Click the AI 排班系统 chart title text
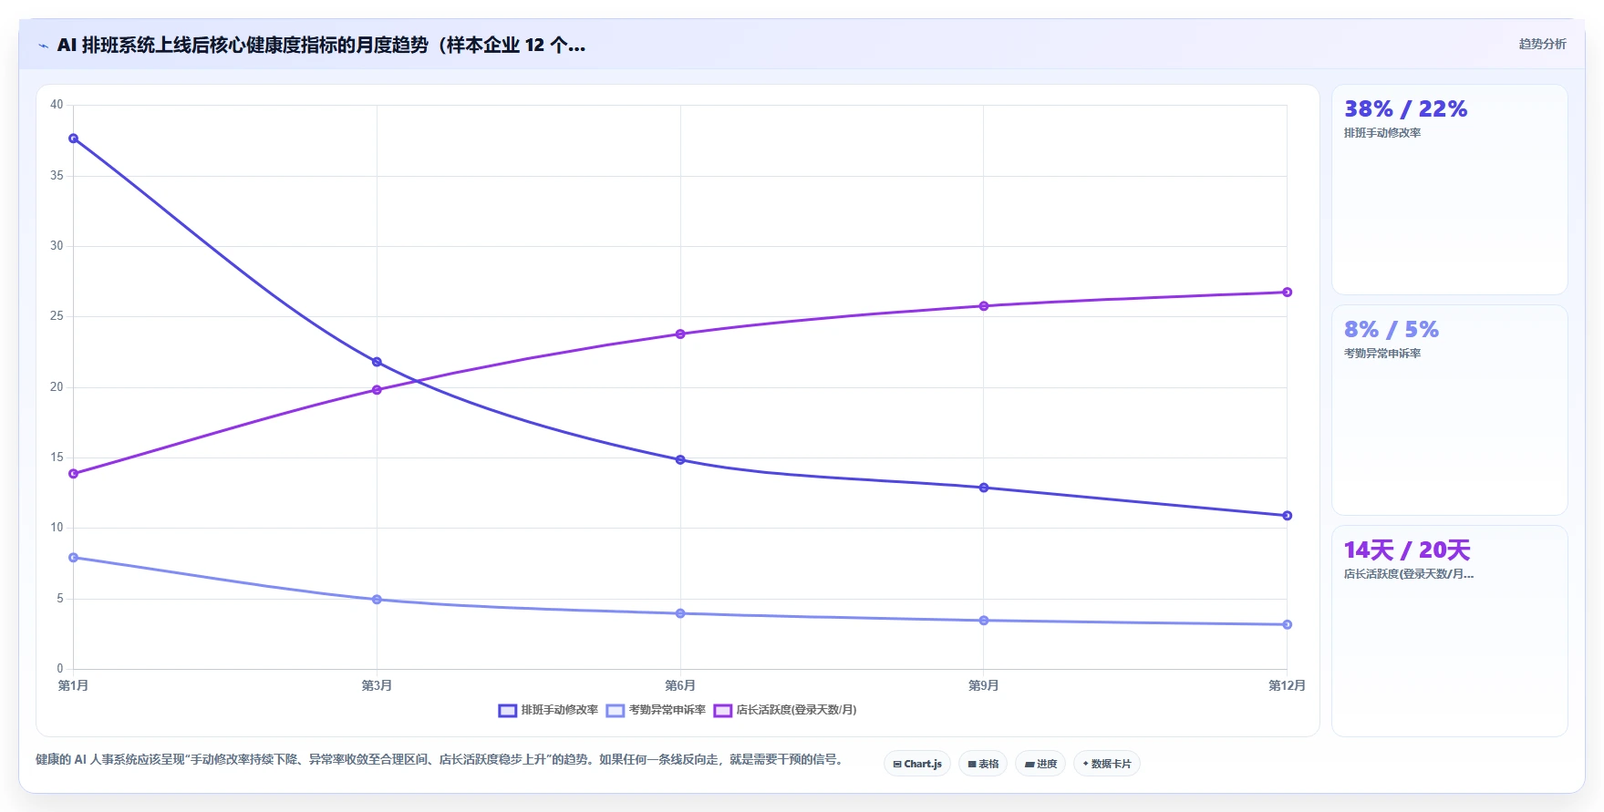The height and width of the screenshot is (812, 1604). (x=321, y=45)
